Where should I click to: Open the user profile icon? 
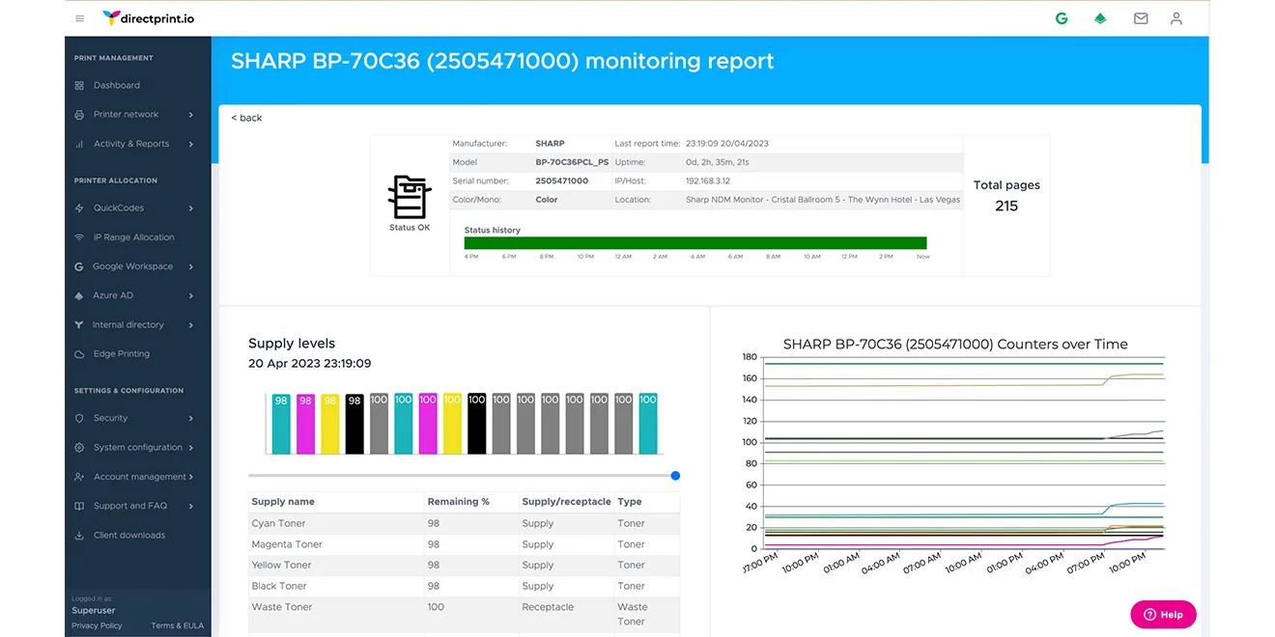tap(1176, 18)
